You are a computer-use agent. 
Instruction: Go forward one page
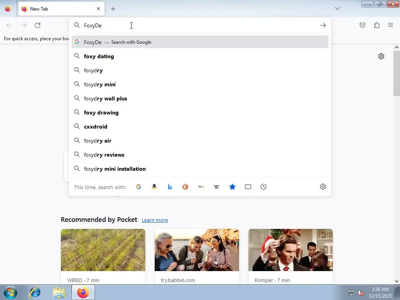pyautogui.click(x=23, y=25)
